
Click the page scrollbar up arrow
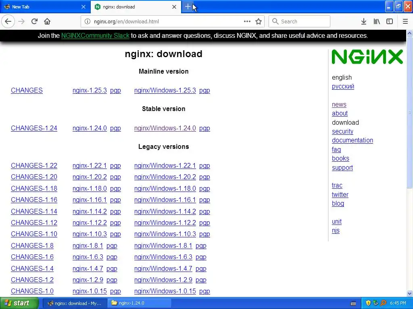(410, 33)
